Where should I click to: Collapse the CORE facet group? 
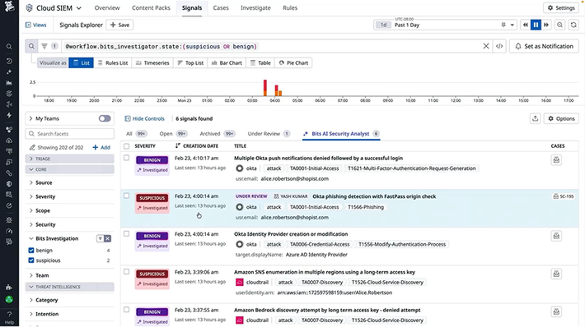69,169
